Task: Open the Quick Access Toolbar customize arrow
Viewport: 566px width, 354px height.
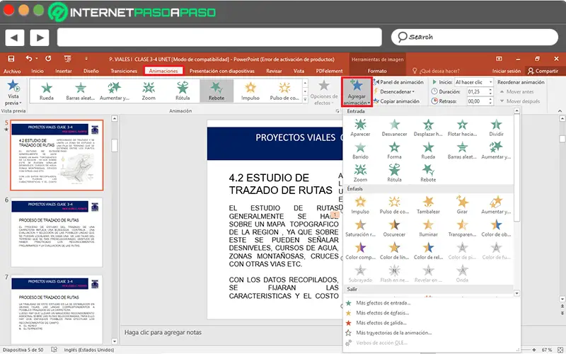Action: [86, 59]
